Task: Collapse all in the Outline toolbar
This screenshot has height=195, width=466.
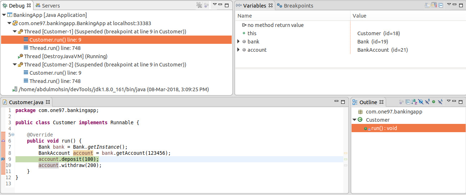Action: tap(408, 102)
